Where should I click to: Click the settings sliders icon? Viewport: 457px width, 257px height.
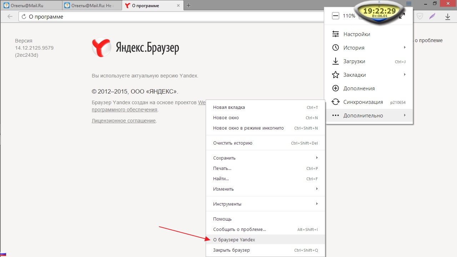coord(336,34)
